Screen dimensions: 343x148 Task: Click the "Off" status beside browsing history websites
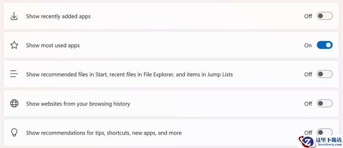[308, 104]
